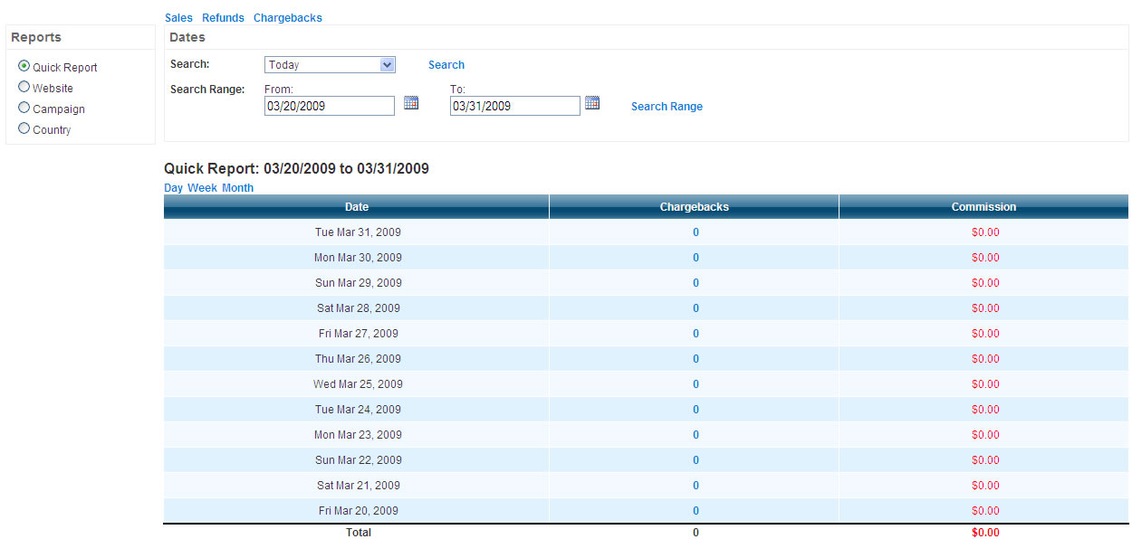
Task: Select the Campaign report radio button
Action: coord(24,108)
